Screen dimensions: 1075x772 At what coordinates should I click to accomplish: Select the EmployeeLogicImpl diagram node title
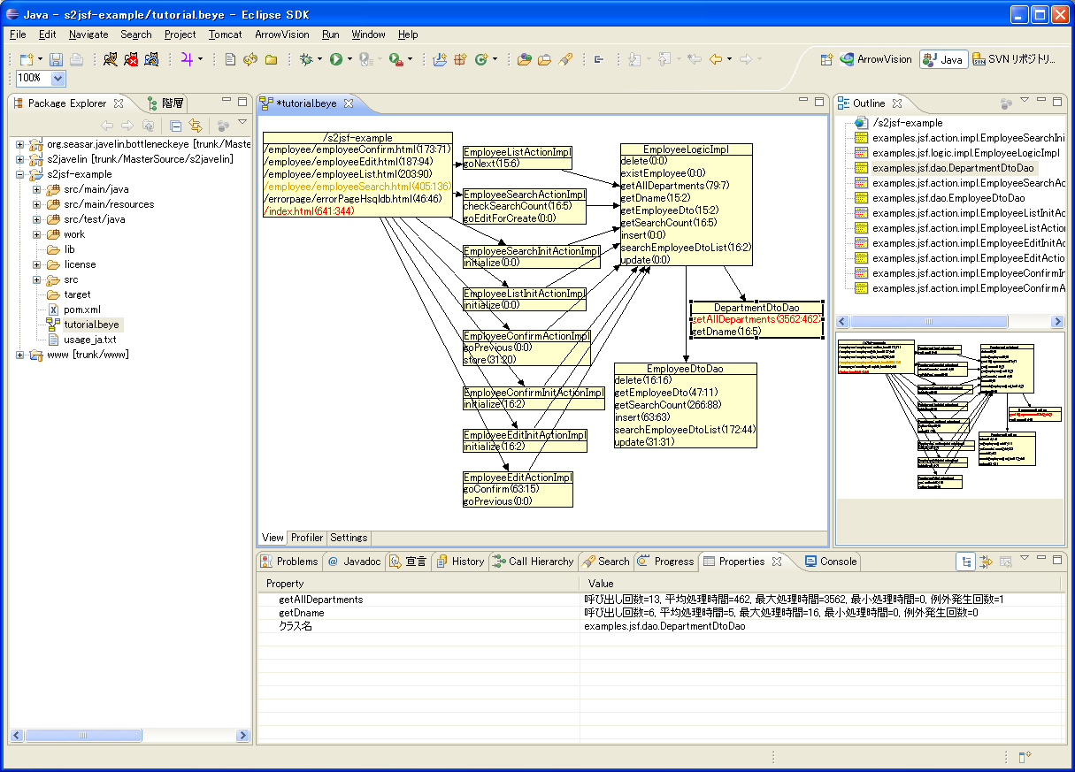click(x=686, y=149)
